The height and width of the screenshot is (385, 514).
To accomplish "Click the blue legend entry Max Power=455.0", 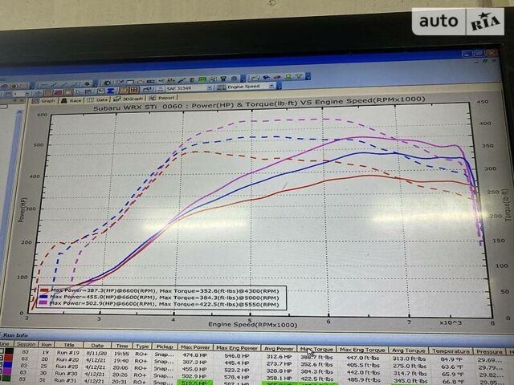I will 159,298.
